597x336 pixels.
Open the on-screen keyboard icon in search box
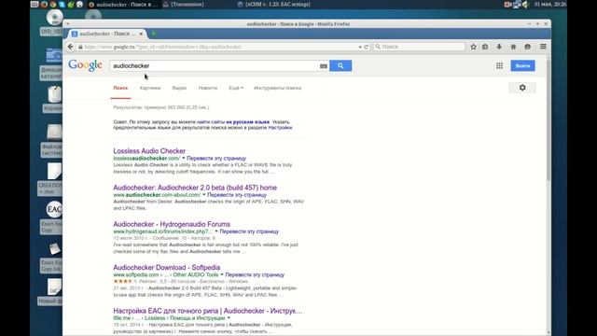[x=324, y=66]
